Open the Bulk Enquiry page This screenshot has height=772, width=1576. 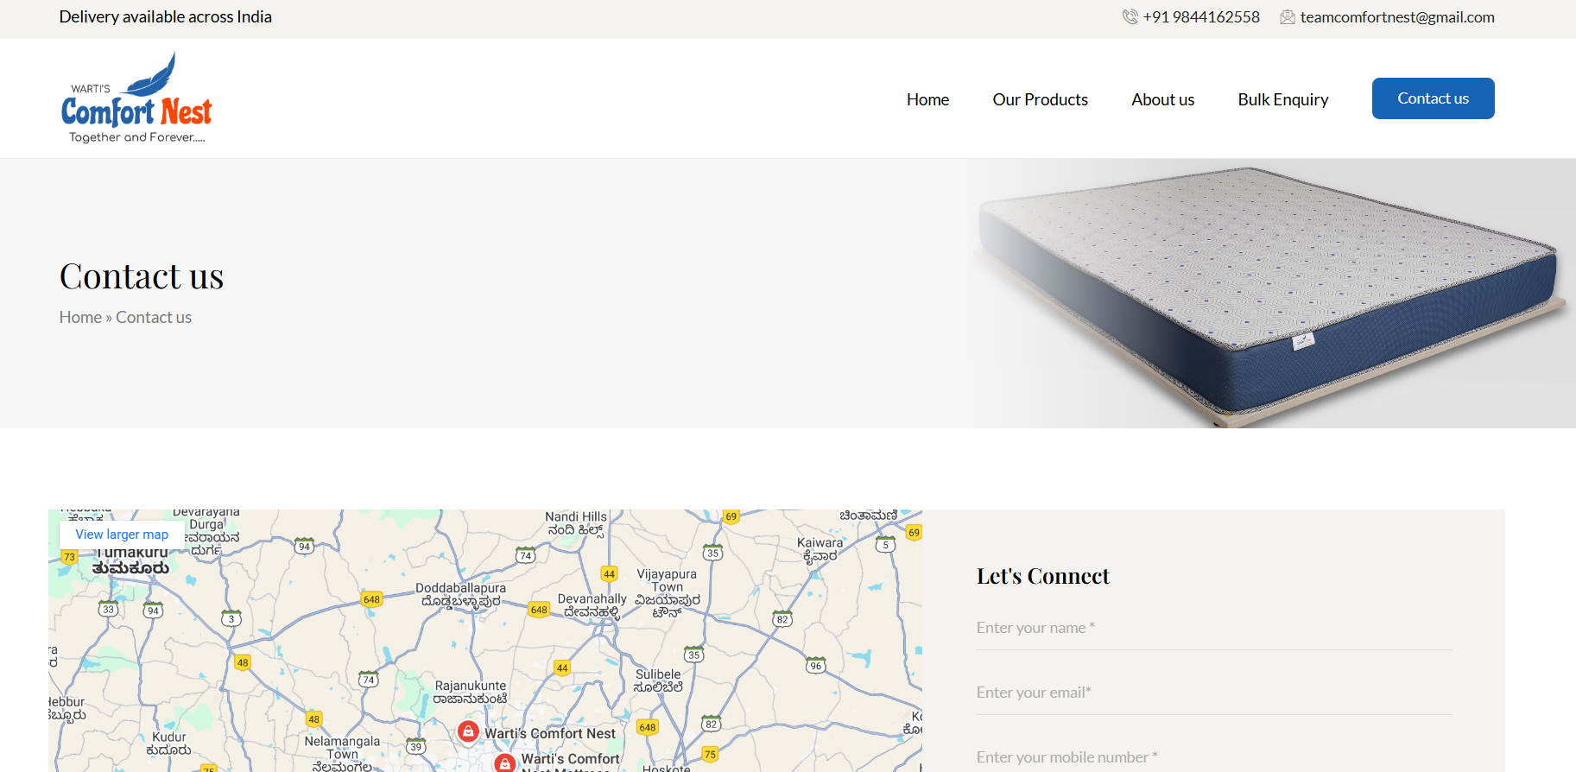click(x=1282, y=99)
